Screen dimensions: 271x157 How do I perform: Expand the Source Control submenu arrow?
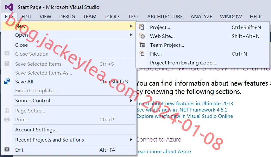point(131,100)
